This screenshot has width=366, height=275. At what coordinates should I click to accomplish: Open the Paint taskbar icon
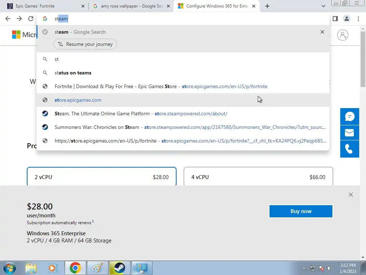tap(97, 268)
